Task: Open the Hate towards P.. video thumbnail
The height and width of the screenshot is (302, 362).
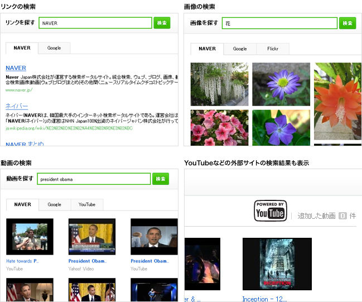Action: [30, 237]
